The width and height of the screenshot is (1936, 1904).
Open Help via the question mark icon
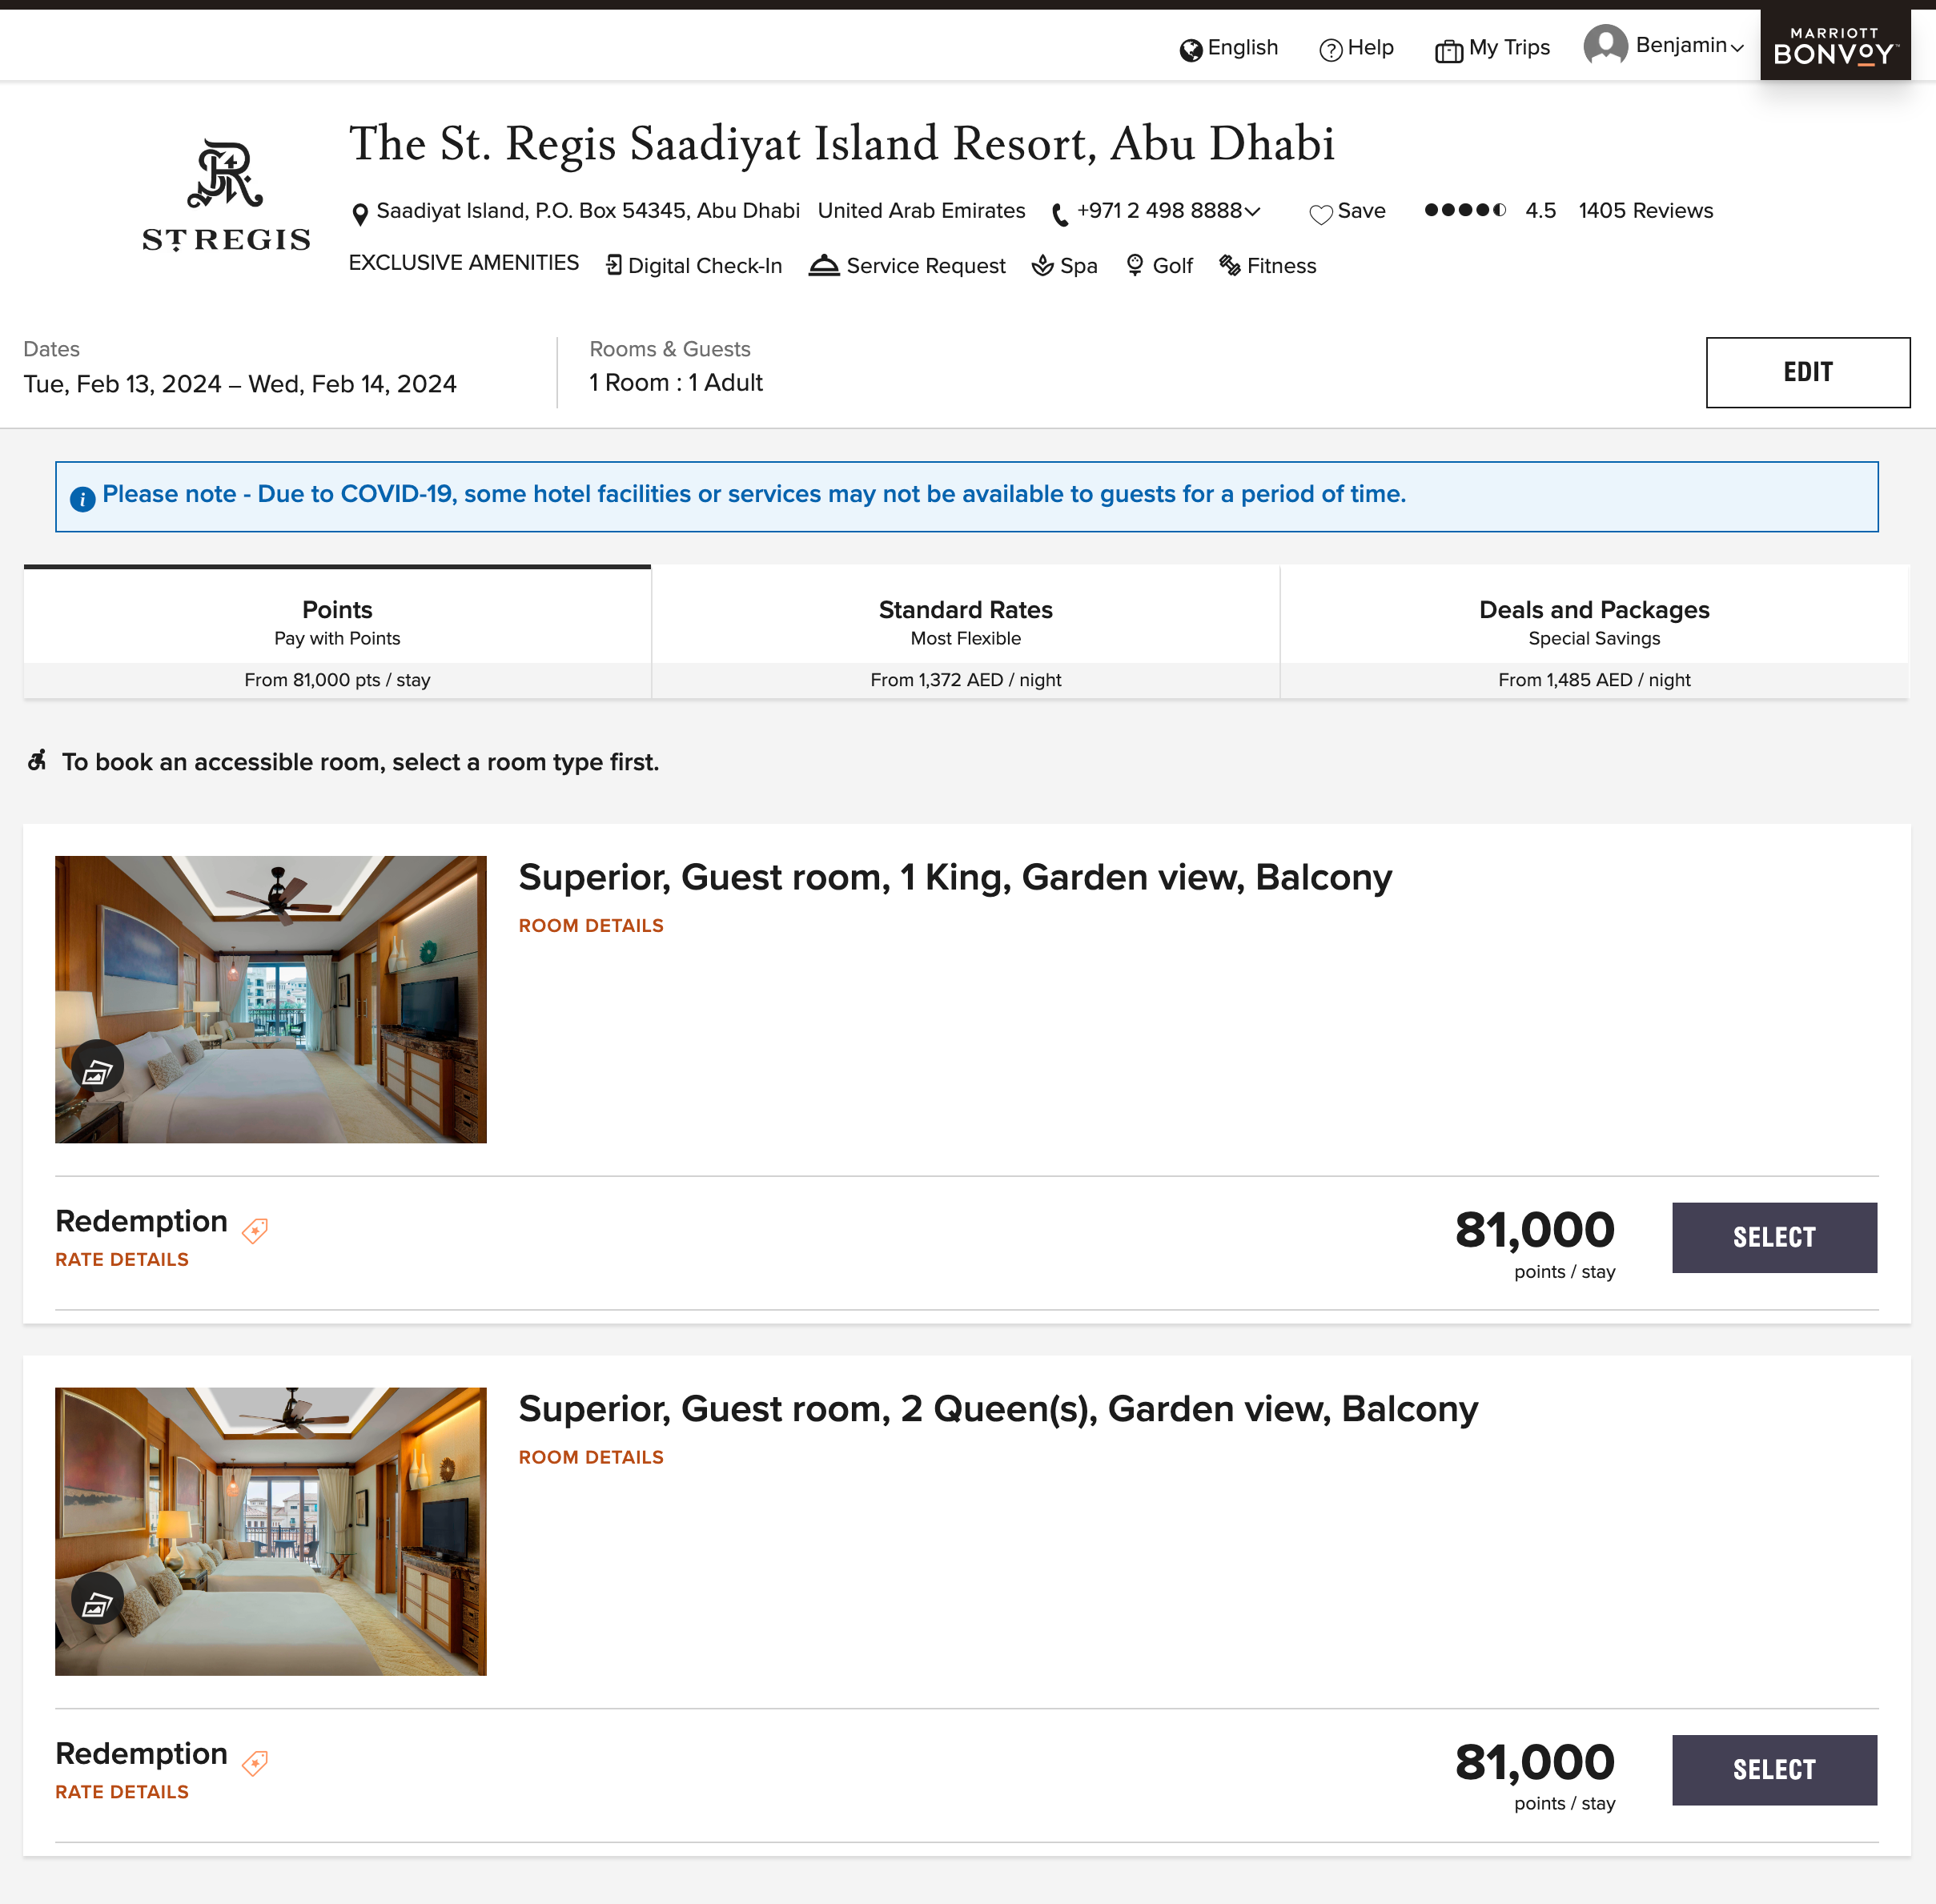click(x=1330, y=50)
